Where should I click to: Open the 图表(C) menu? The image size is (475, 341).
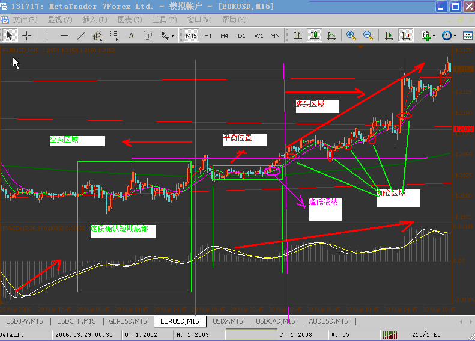tap(130, 20)
